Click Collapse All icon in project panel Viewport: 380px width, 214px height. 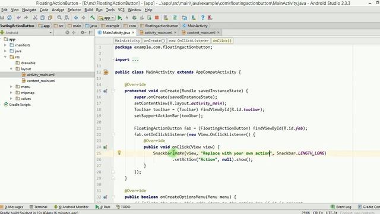pos(74,33)
